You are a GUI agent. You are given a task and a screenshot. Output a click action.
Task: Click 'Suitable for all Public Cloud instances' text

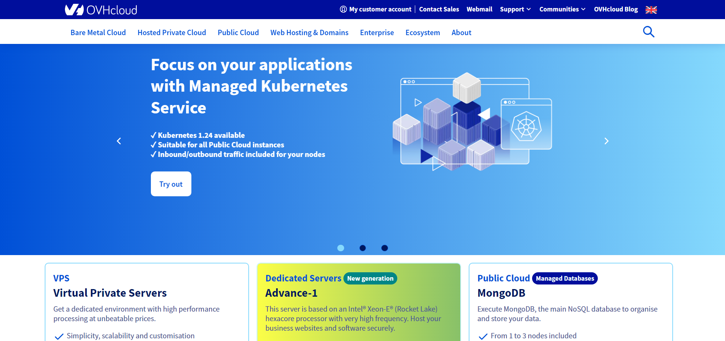(221, 145)
